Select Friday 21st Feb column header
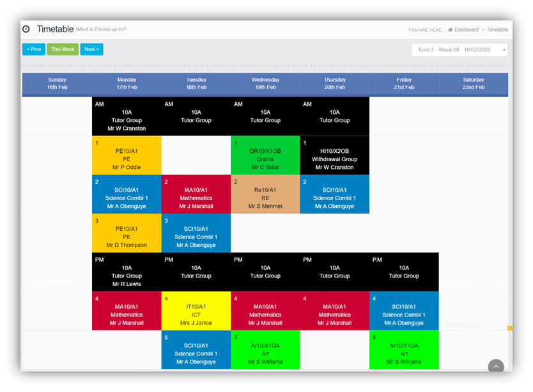 coord(404,83)
